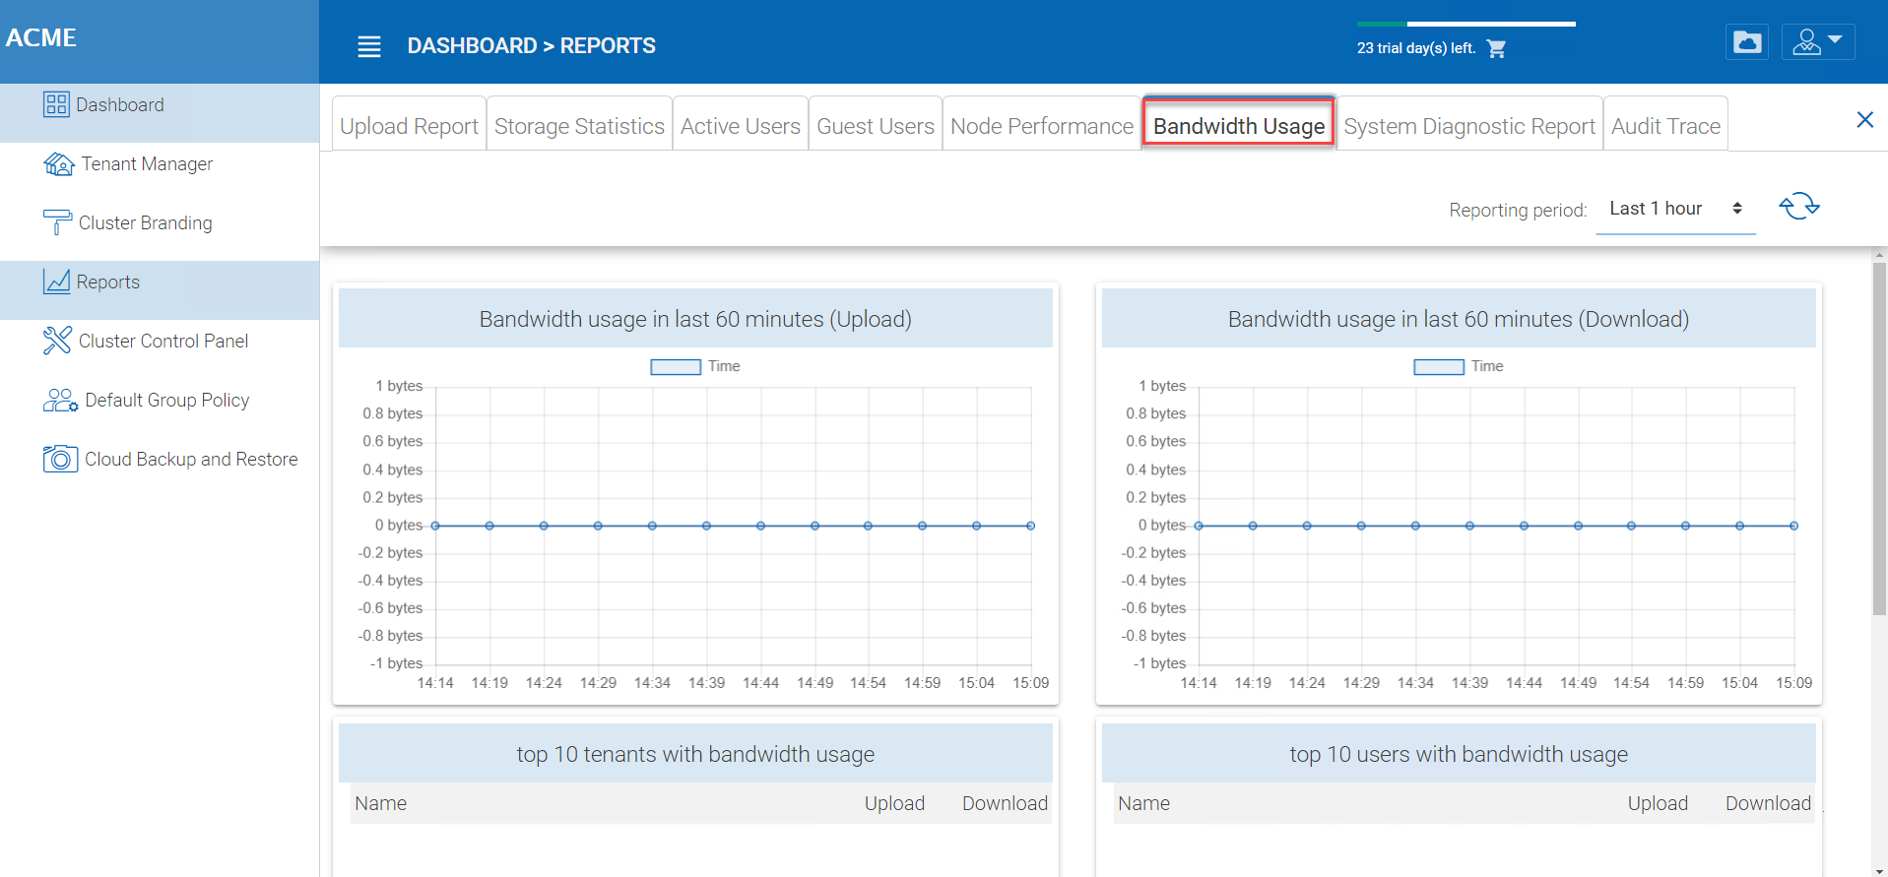This screenshot has height=877, width=1888.
Task: Switch to the Guest Users tab
Action: (x=876, y=125)
